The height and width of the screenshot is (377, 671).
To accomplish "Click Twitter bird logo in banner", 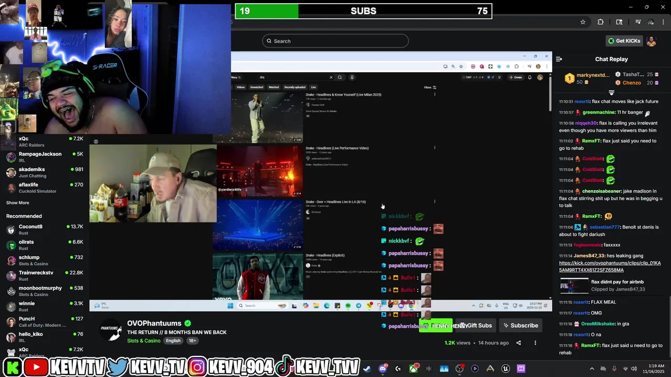I will click(118, 368).
